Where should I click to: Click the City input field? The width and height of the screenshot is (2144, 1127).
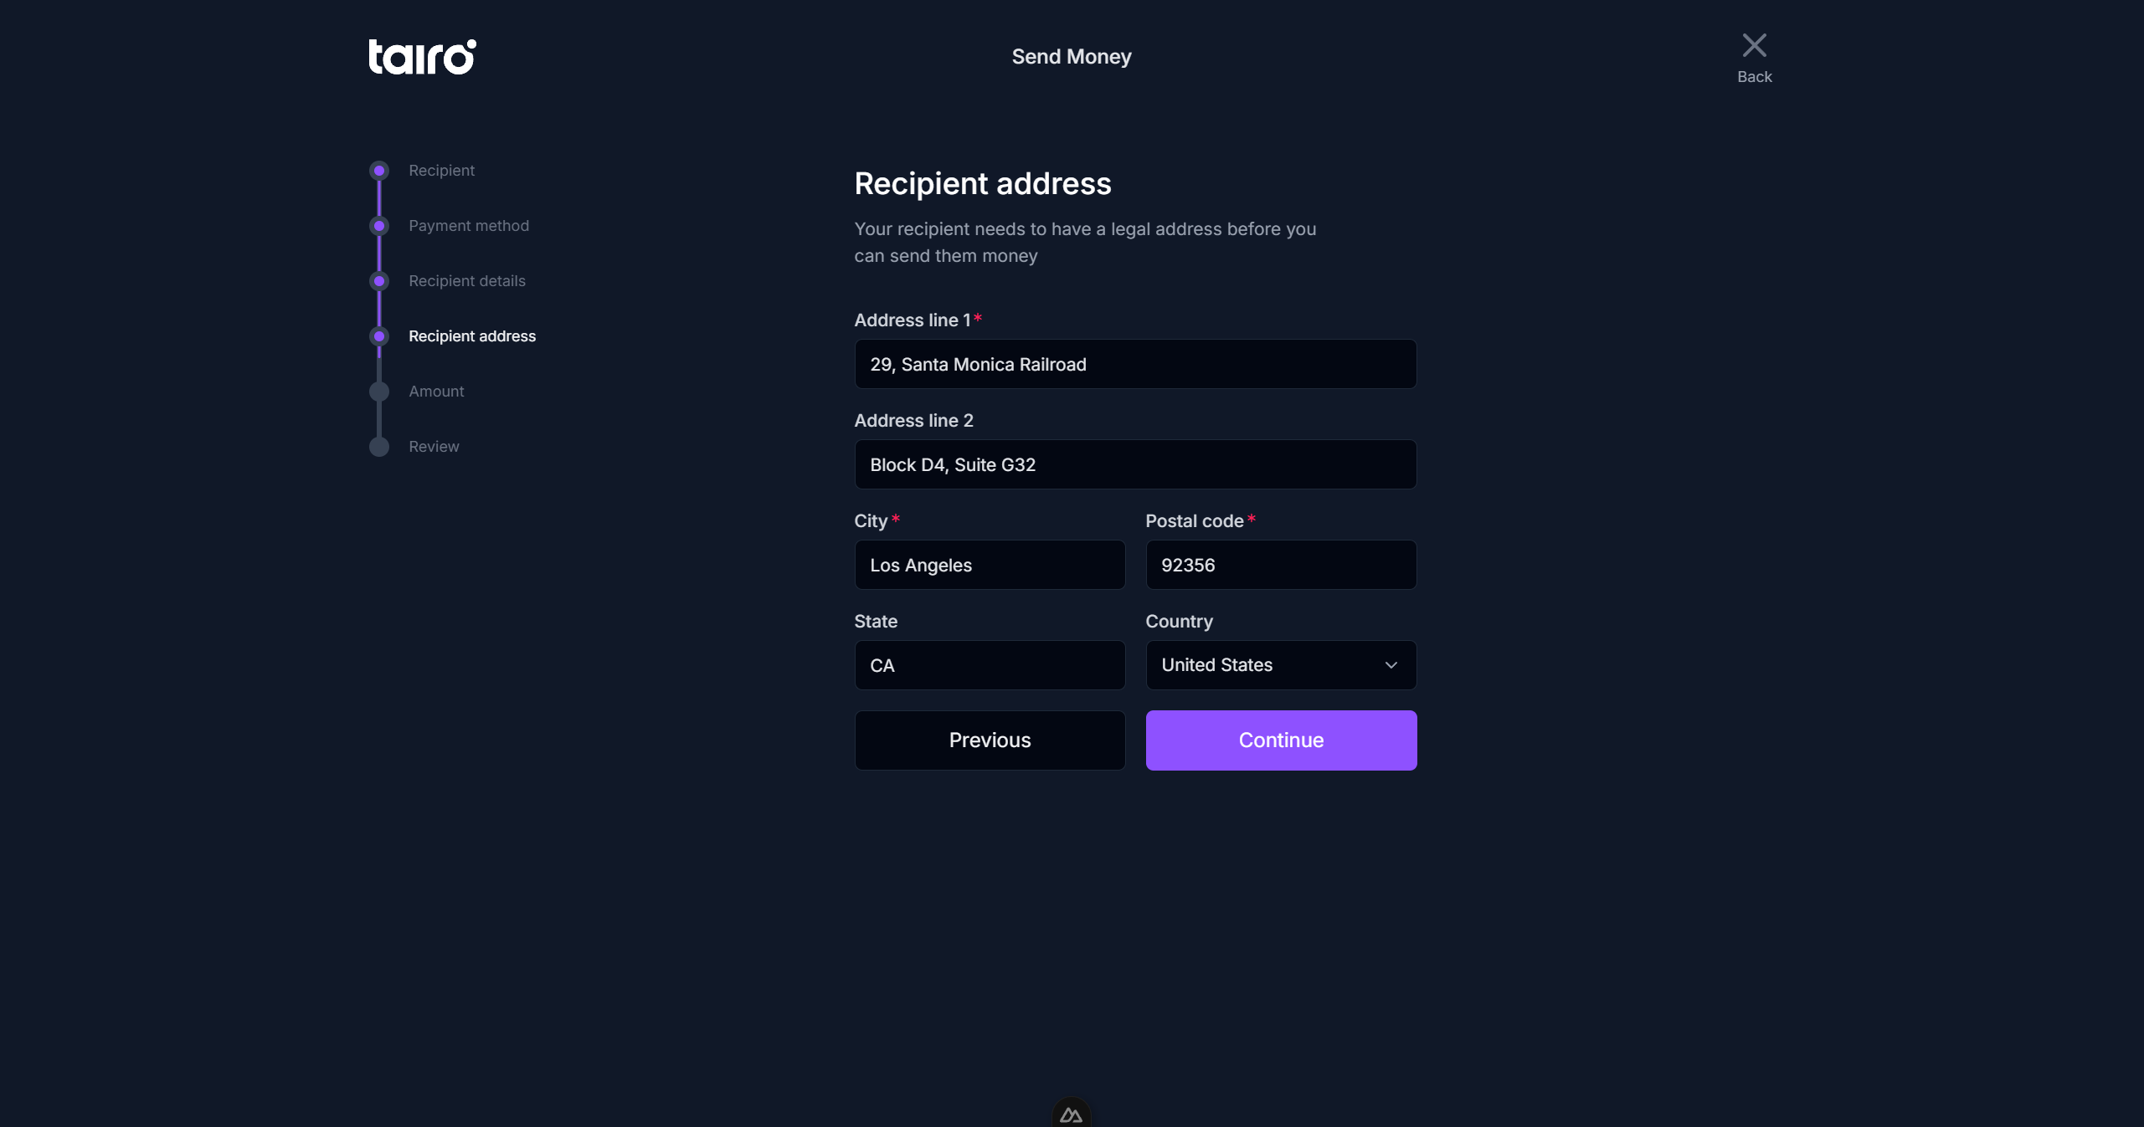coord(989,565)
